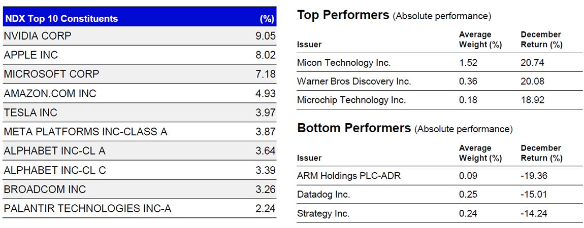Select Microchip Technology Inc. row
This screenshot has height=228, width=584.
(351, 100)
